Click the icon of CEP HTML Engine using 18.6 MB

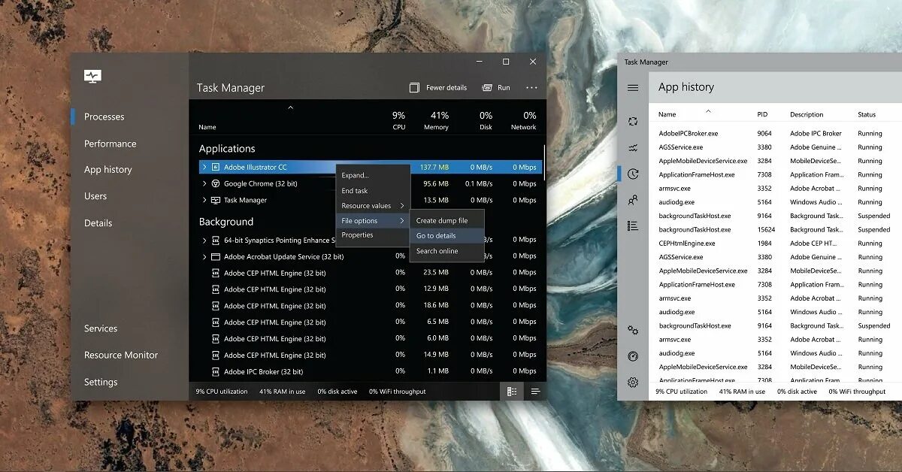[216, 306]
